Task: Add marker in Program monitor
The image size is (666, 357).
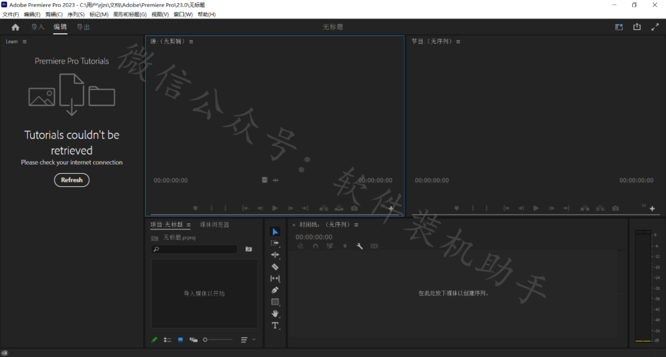Action: point(456,208)
